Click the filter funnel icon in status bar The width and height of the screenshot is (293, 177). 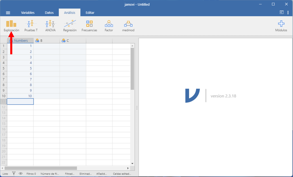14,174
